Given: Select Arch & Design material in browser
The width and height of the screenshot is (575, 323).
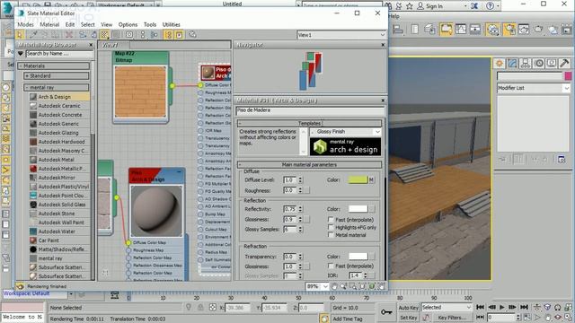Looking at the screenshot, I should (x=60, y=97).
